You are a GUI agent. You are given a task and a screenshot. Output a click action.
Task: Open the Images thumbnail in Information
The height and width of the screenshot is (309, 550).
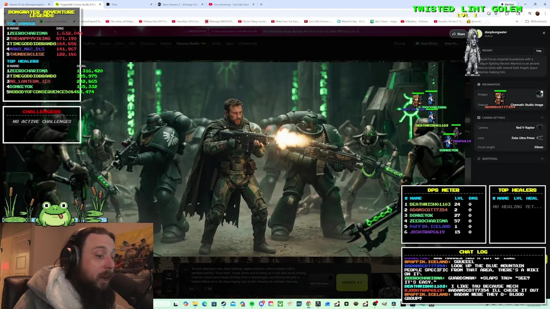[540, 94]
